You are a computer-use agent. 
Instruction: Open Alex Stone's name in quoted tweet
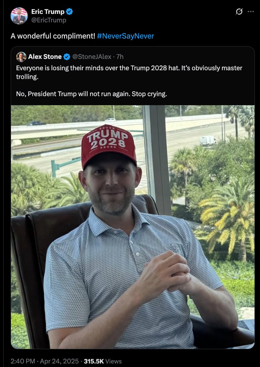45,57
